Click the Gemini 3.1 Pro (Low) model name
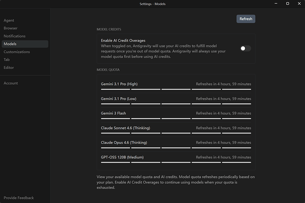 [118, 99]
